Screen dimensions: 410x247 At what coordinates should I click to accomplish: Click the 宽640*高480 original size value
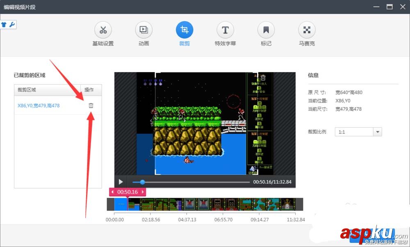click(x=349, y=92)
